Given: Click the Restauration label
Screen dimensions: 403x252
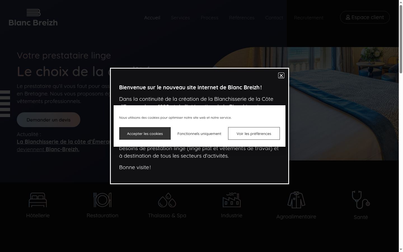Looking at the screenshot, I should tap(102, 215).
